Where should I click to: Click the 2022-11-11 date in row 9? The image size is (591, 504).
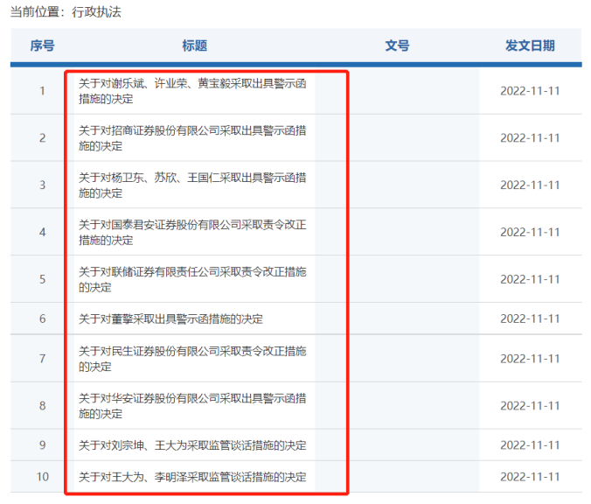coord(530,445)
